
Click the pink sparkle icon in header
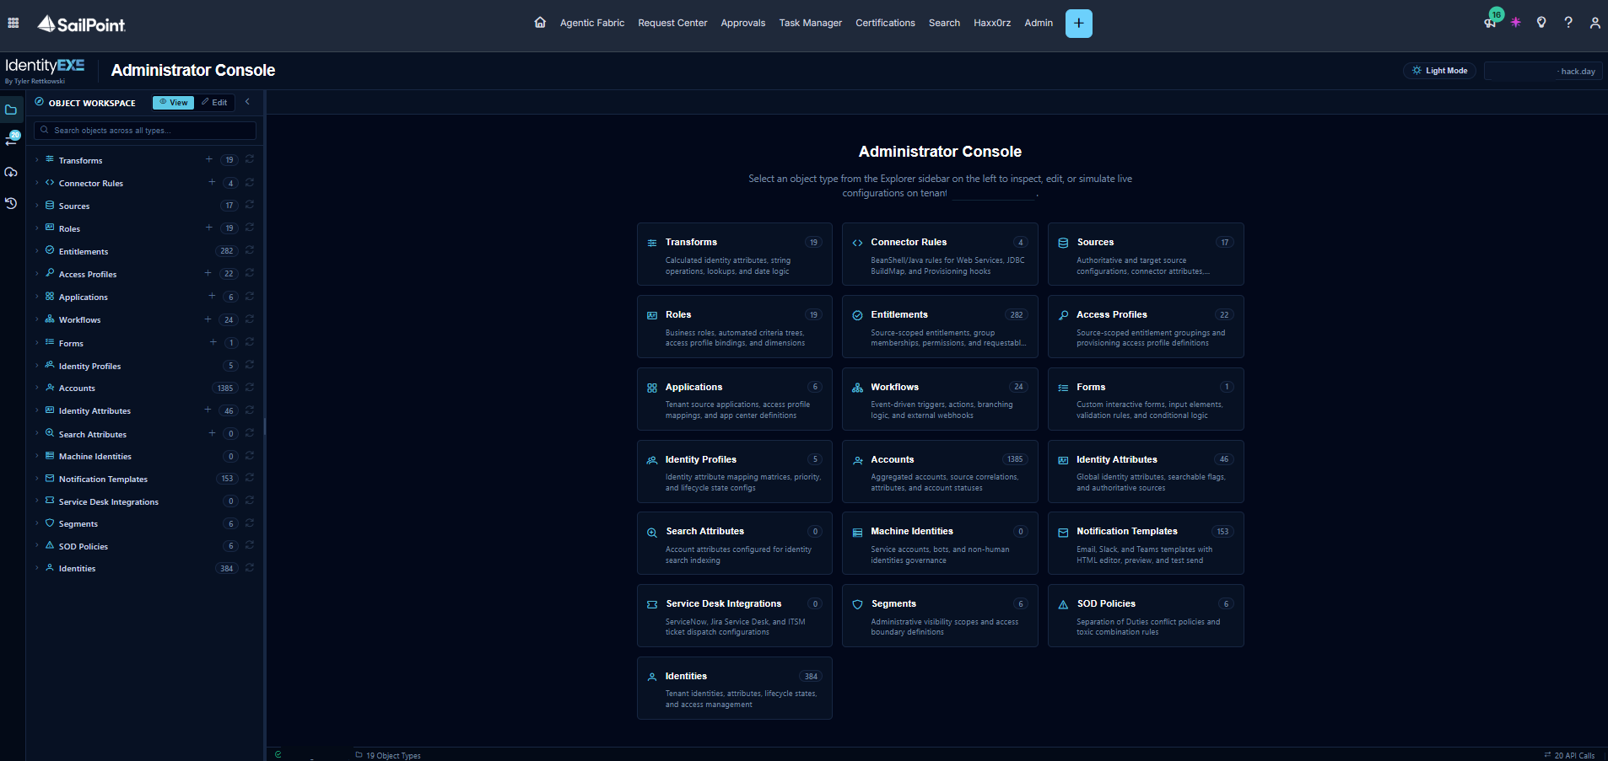[1516, 23]
